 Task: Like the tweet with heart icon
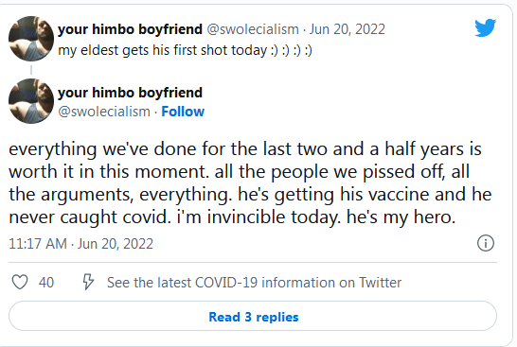20,282
